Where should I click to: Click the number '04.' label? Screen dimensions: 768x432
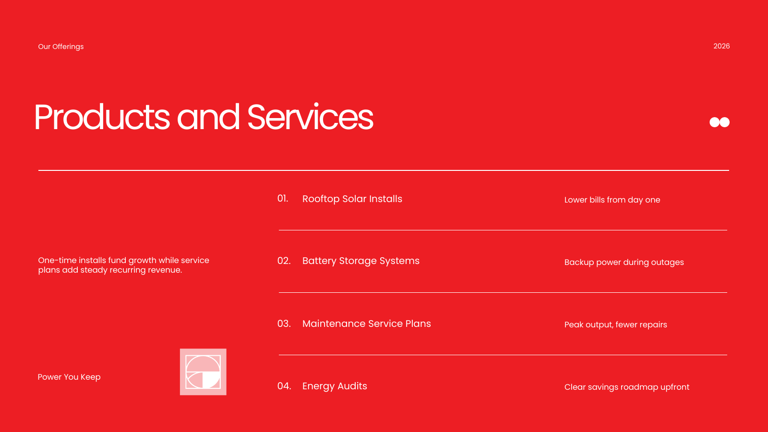[x=284, y=386]
